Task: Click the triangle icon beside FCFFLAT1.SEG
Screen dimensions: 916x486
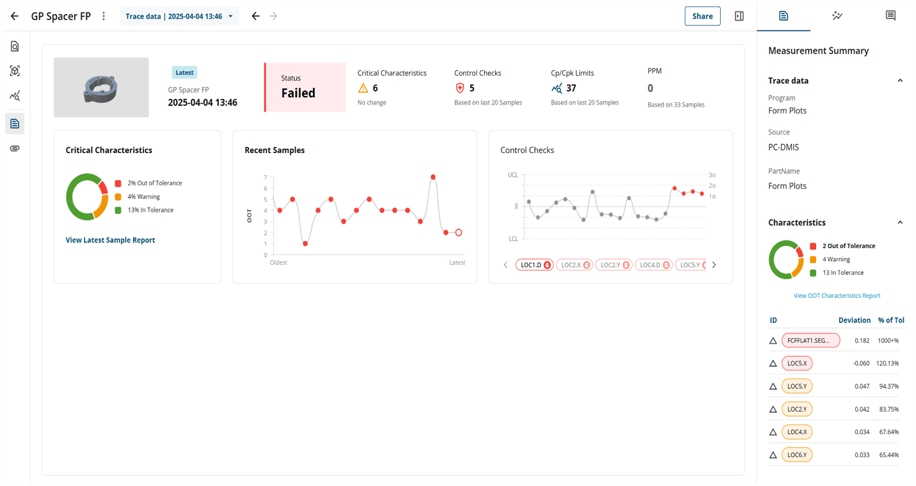Action: (773, 341)
